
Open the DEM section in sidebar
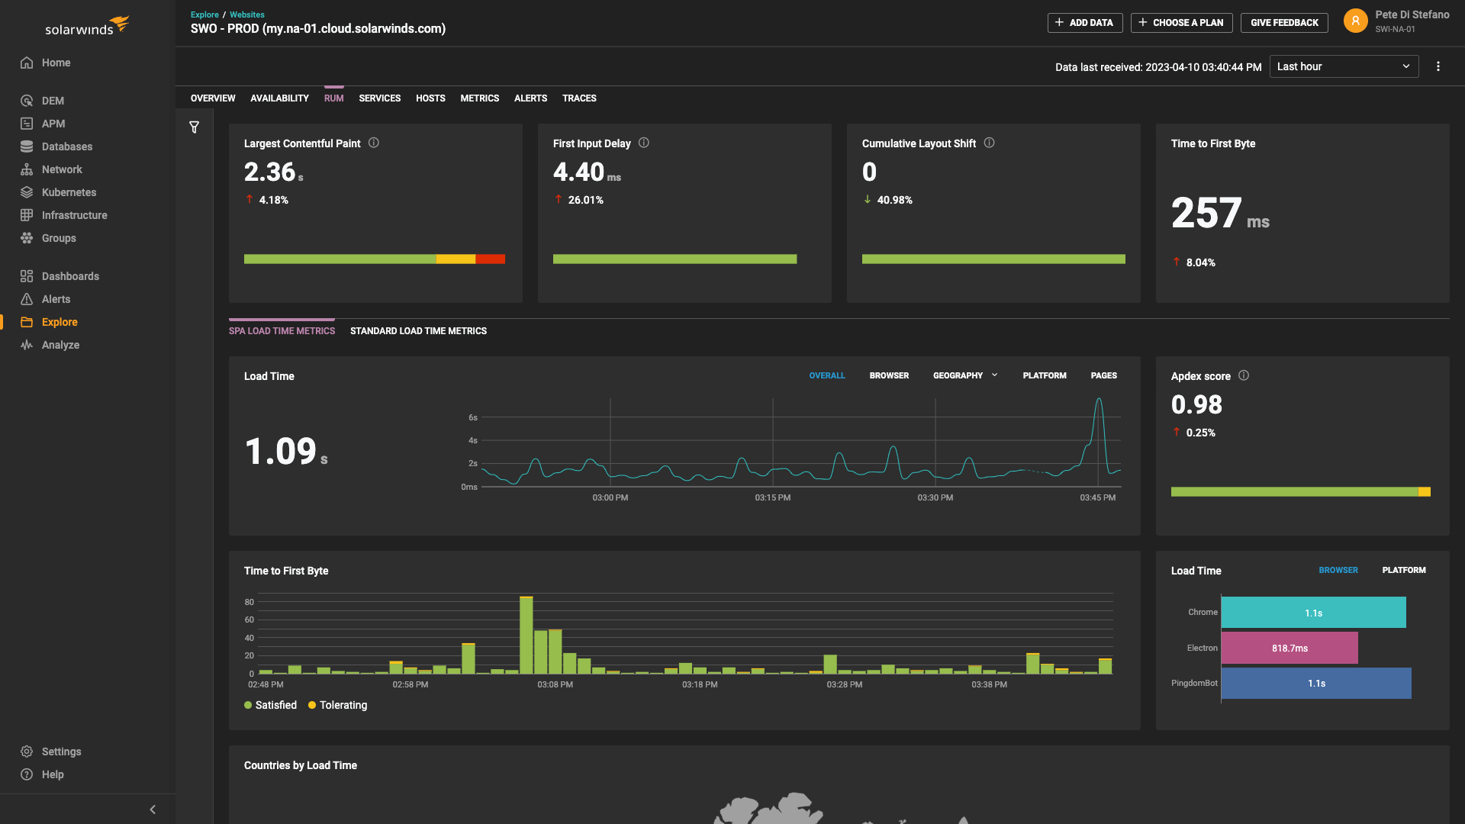click(53, 100)
